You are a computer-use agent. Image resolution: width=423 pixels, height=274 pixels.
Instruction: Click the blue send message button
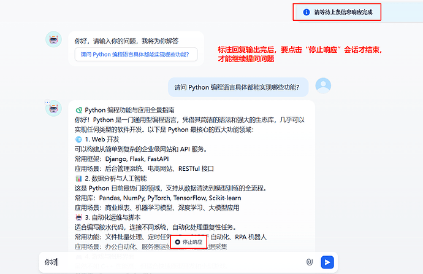click(327, 262)
